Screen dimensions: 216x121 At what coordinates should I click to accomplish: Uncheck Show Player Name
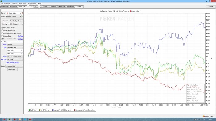pyautogui.click(x=2, y=28)
